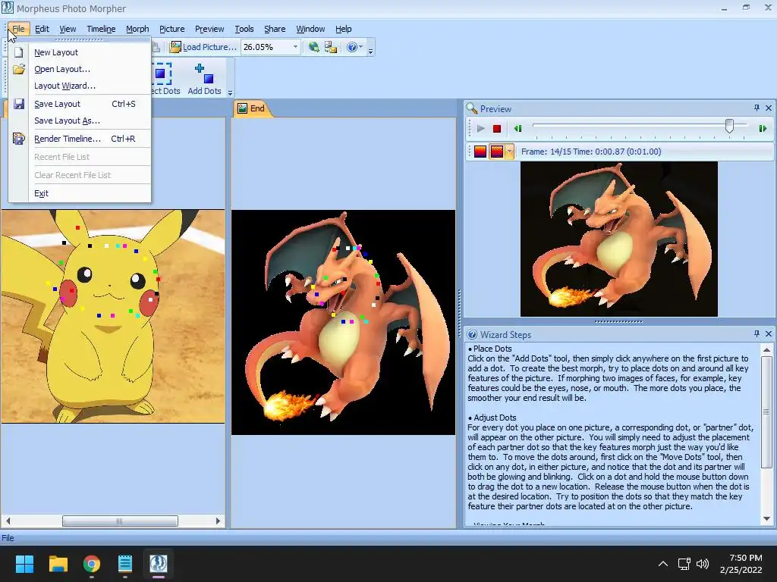Open the Preview menu
Viewport: 777px width, 582px height.
[209, 29]
